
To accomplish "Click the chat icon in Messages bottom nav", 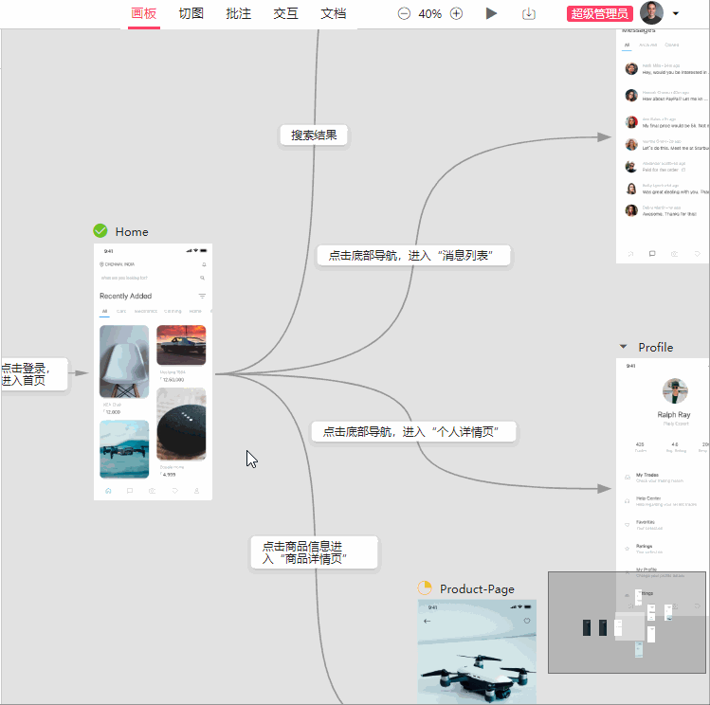I will coord(652,254).
